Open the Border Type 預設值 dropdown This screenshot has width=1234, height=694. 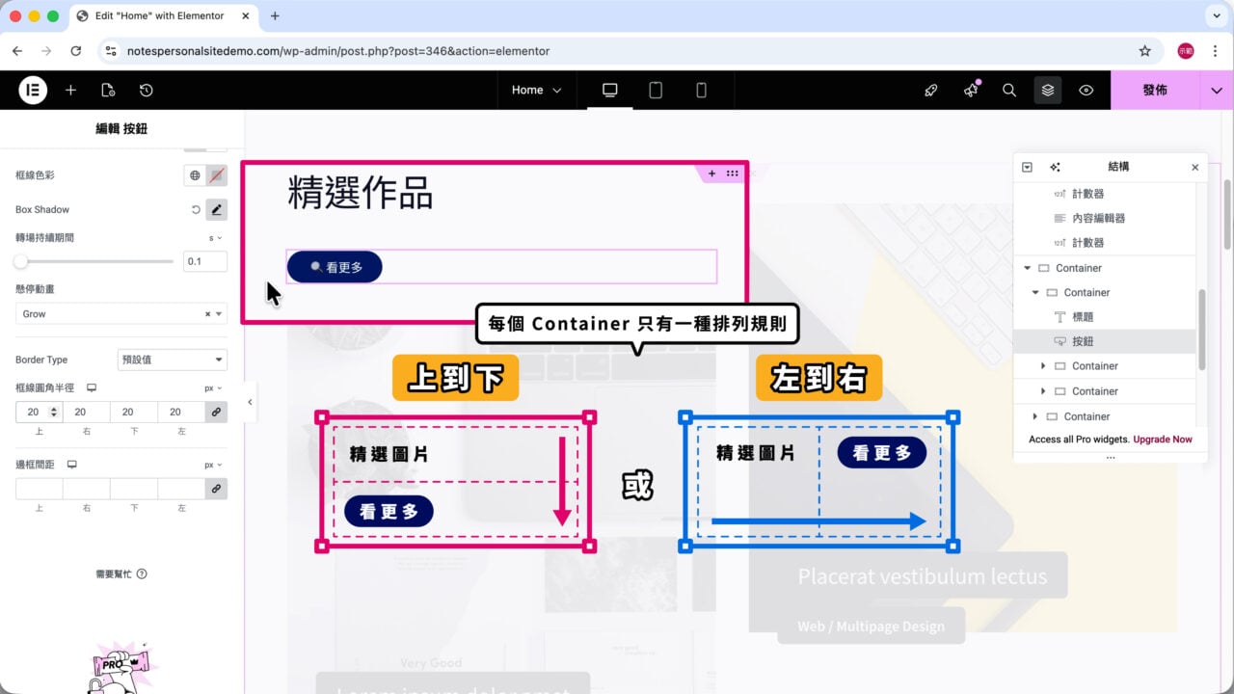[173, 360]
